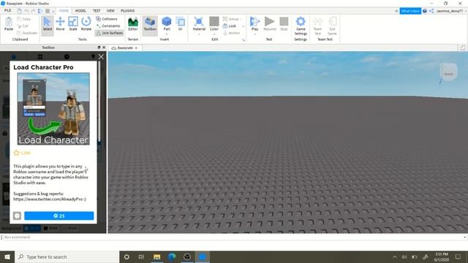
Task: Switch to the MODEL ribbon tab
Action: pyautogui.click(x=80, y=11)
